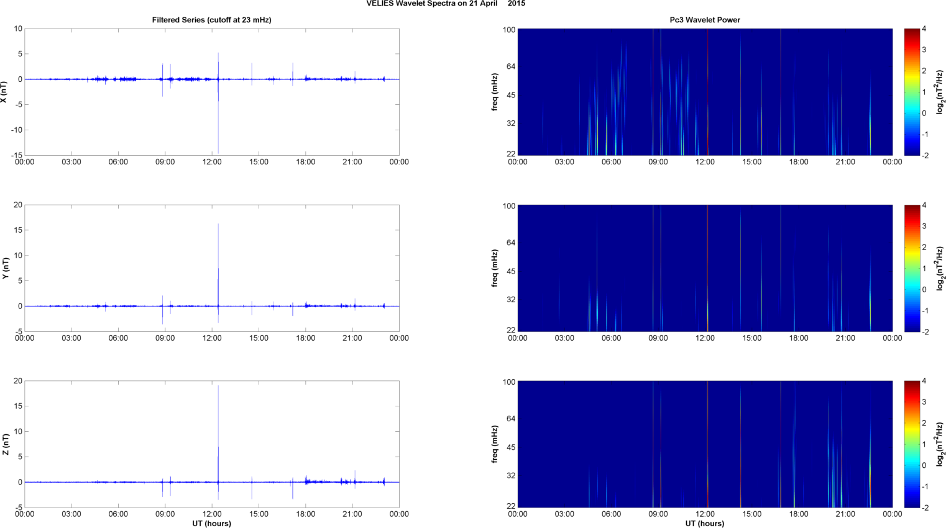Select the "X (nT)" axis label
Screen dimensions: 946x528
4,92
